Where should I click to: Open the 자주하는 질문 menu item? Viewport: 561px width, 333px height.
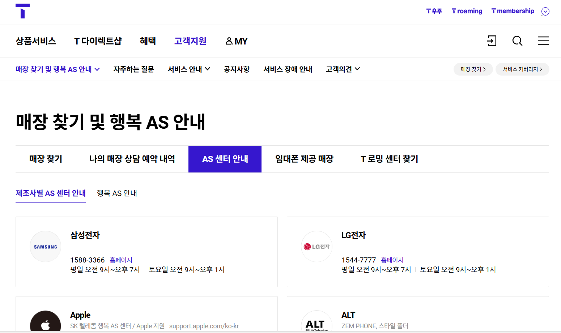pos(133,69)
